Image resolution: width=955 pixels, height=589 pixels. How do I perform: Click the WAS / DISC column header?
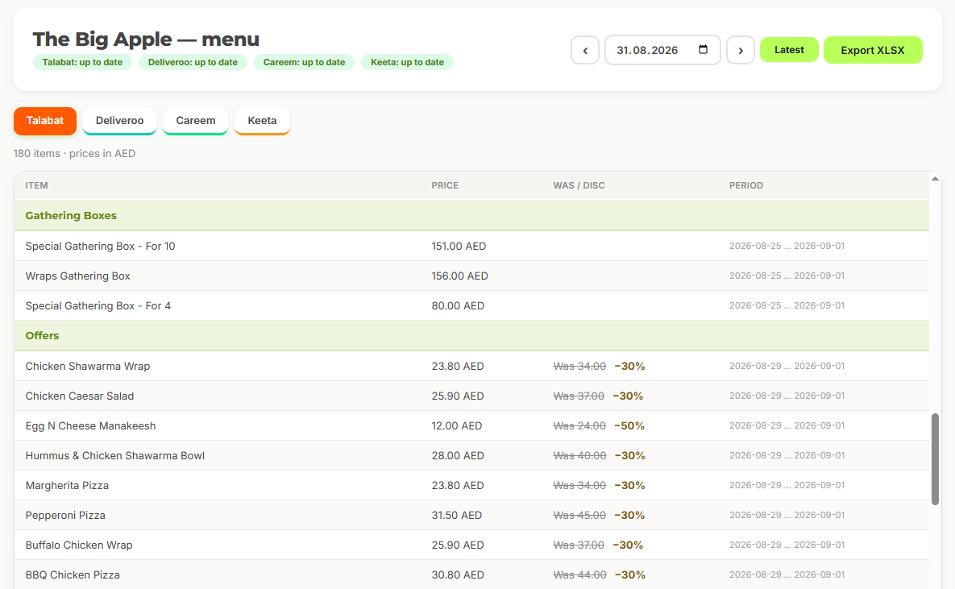[579, 185]
